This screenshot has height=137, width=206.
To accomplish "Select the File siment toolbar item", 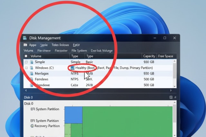I will tap(44, 51).
